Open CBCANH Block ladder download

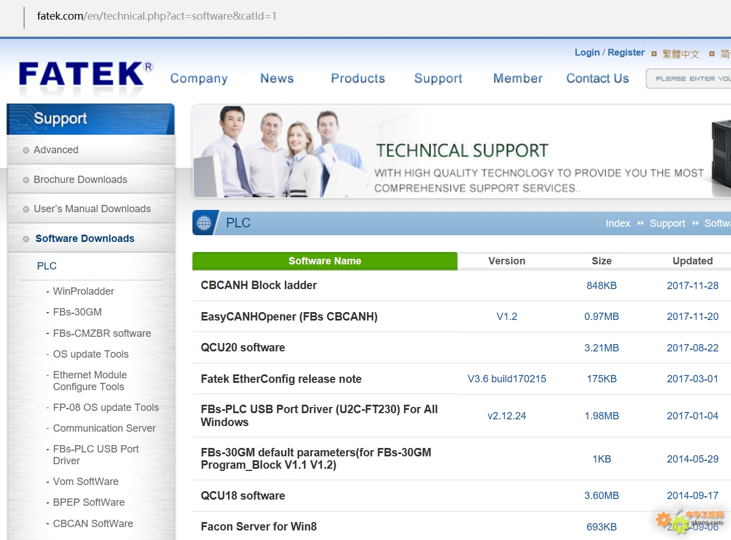click(x=259, y=285)
